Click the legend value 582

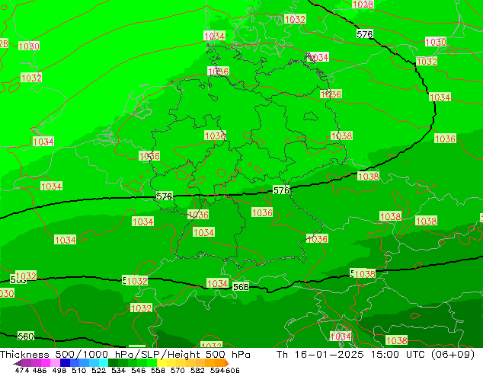click(197, 370)
